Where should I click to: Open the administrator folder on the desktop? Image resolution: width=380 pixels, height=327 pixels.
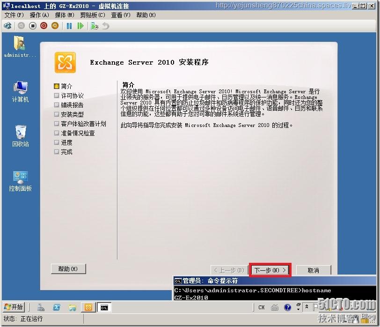[x=20, y=46]
